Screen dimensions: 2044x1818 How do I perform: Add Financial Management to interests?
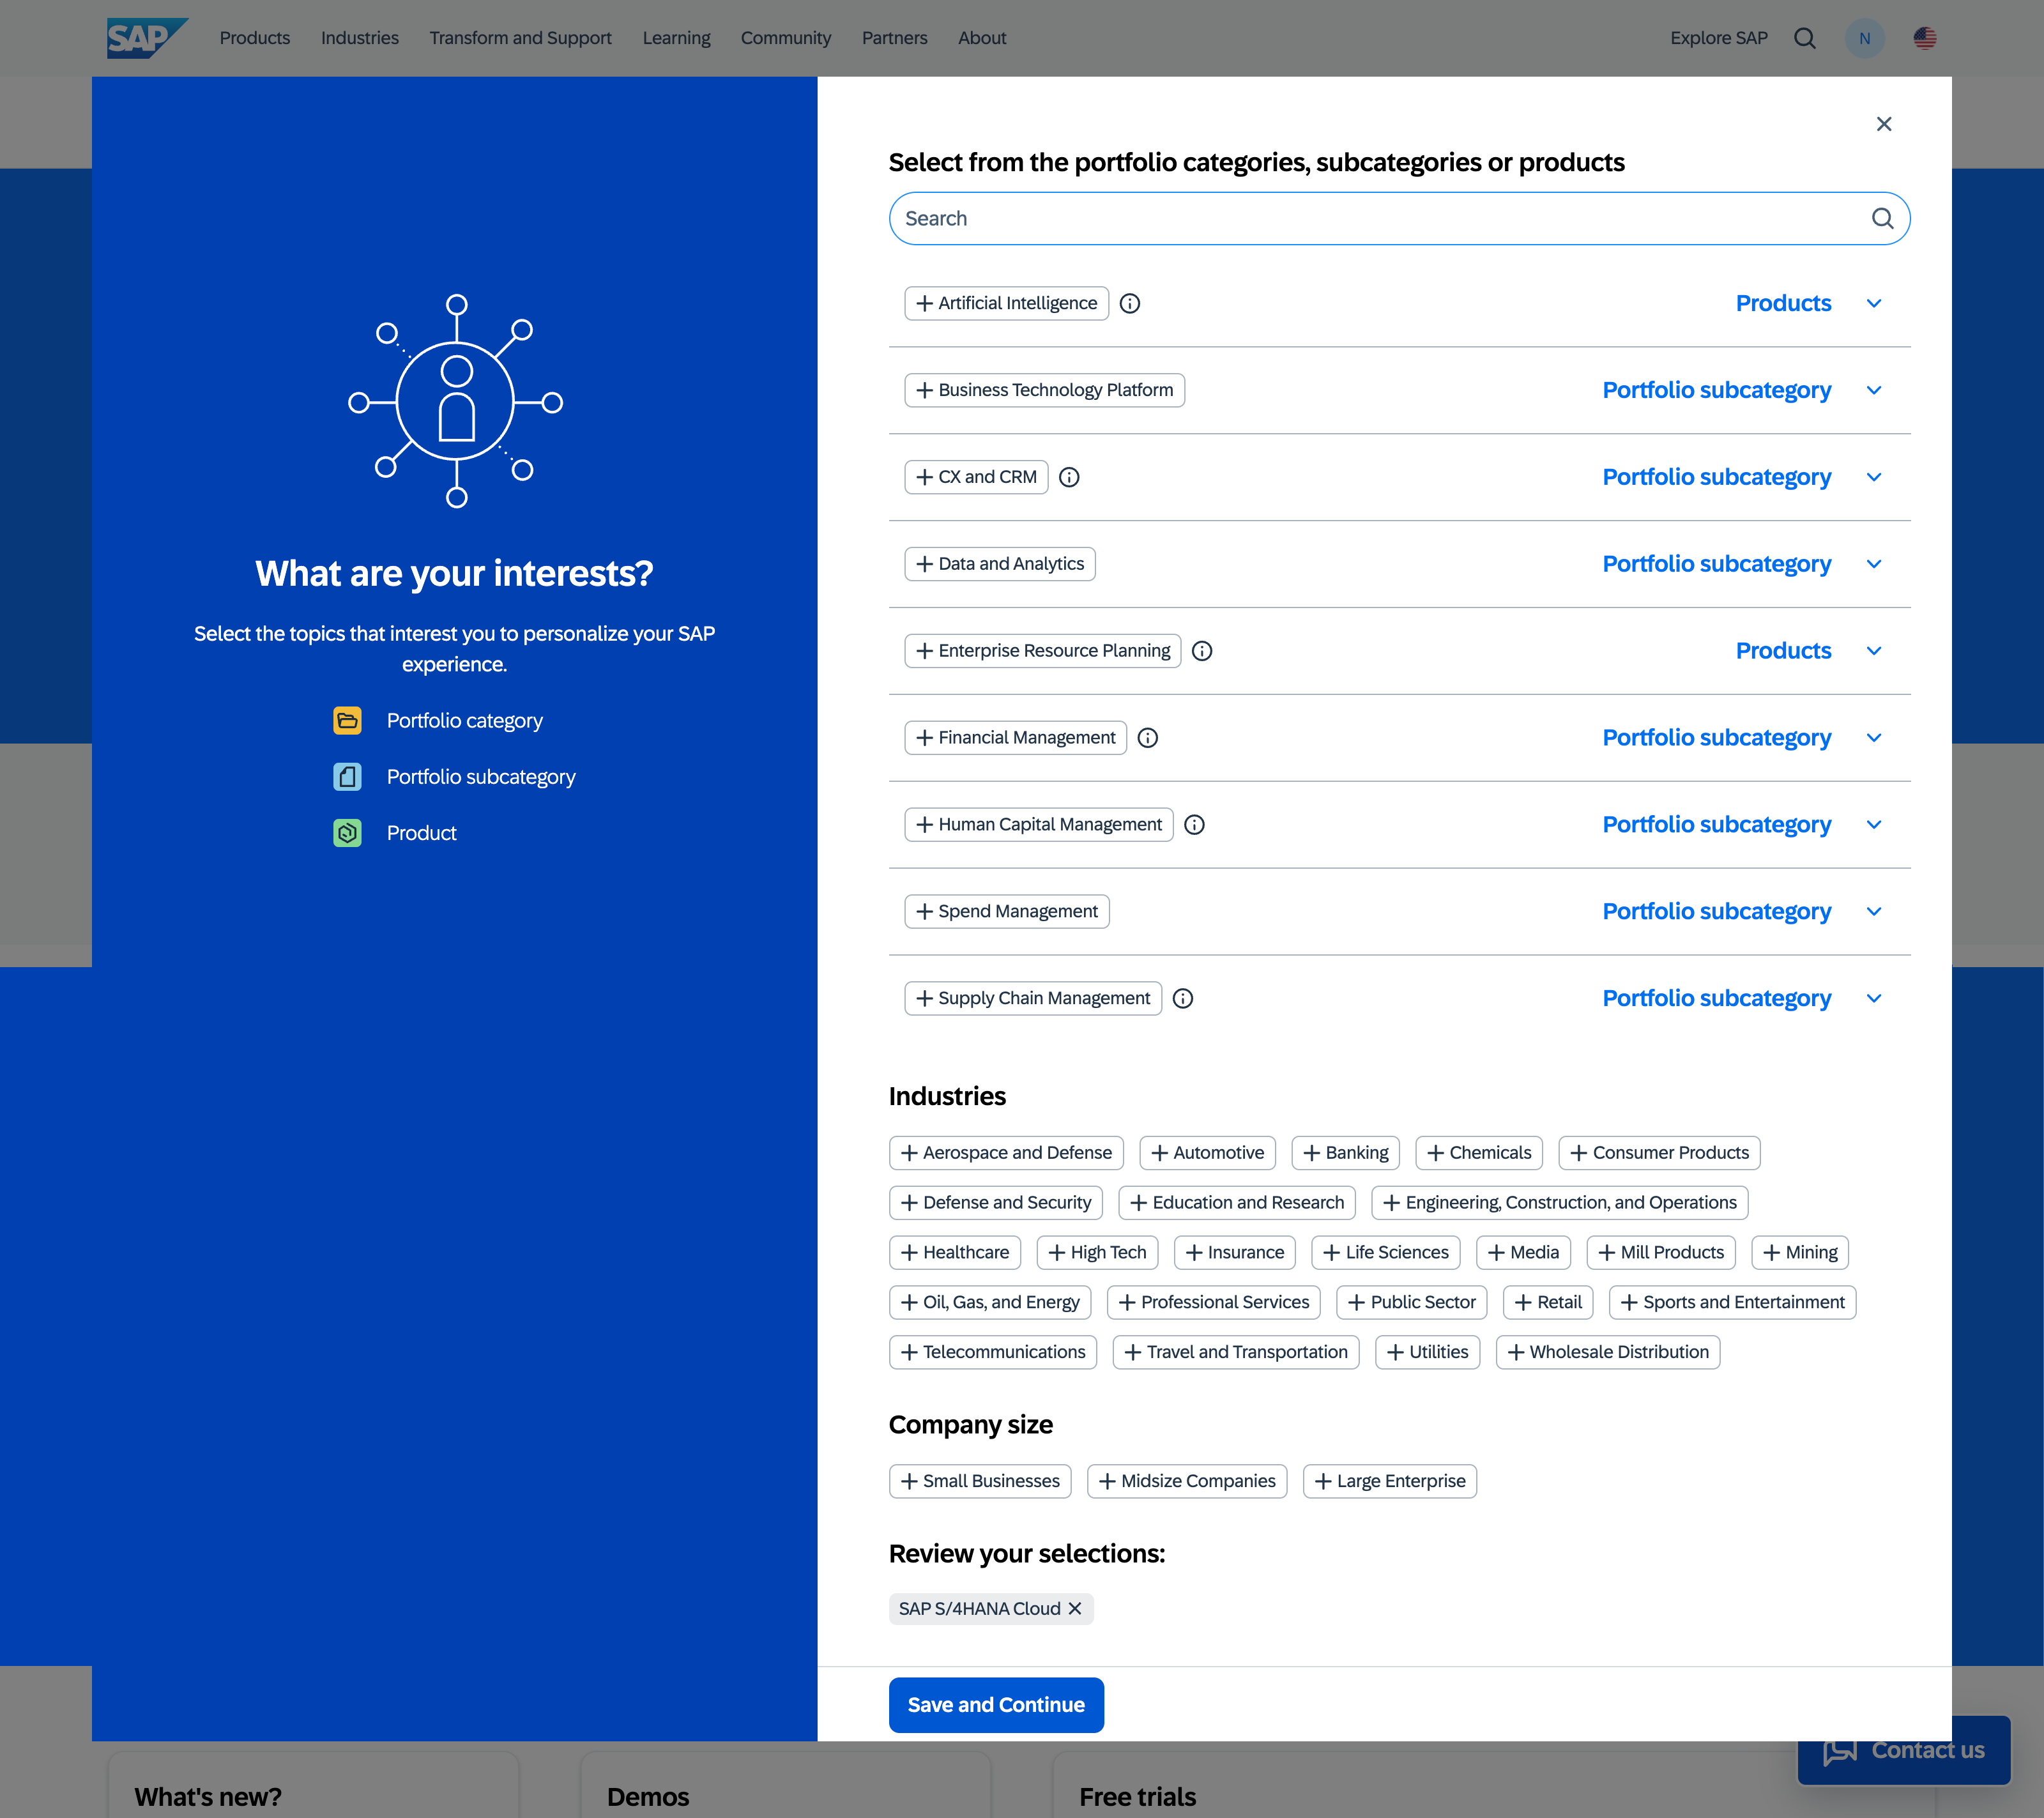pyautogui.click(x=1015, y=738)
